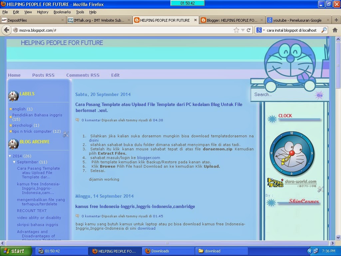Click the Go icon in blog search widget
The image size is (341, 256).
tap(319, 95)
